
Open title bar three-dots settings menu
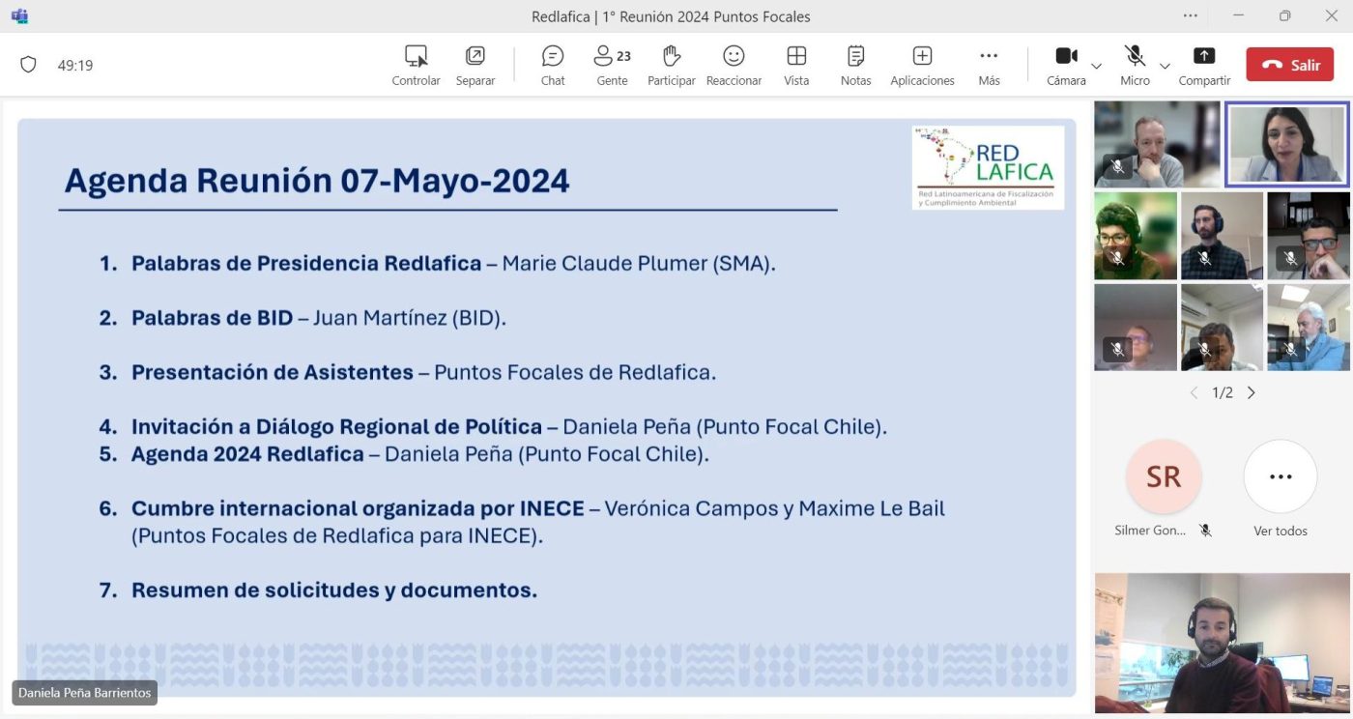tap(1191, 15)
